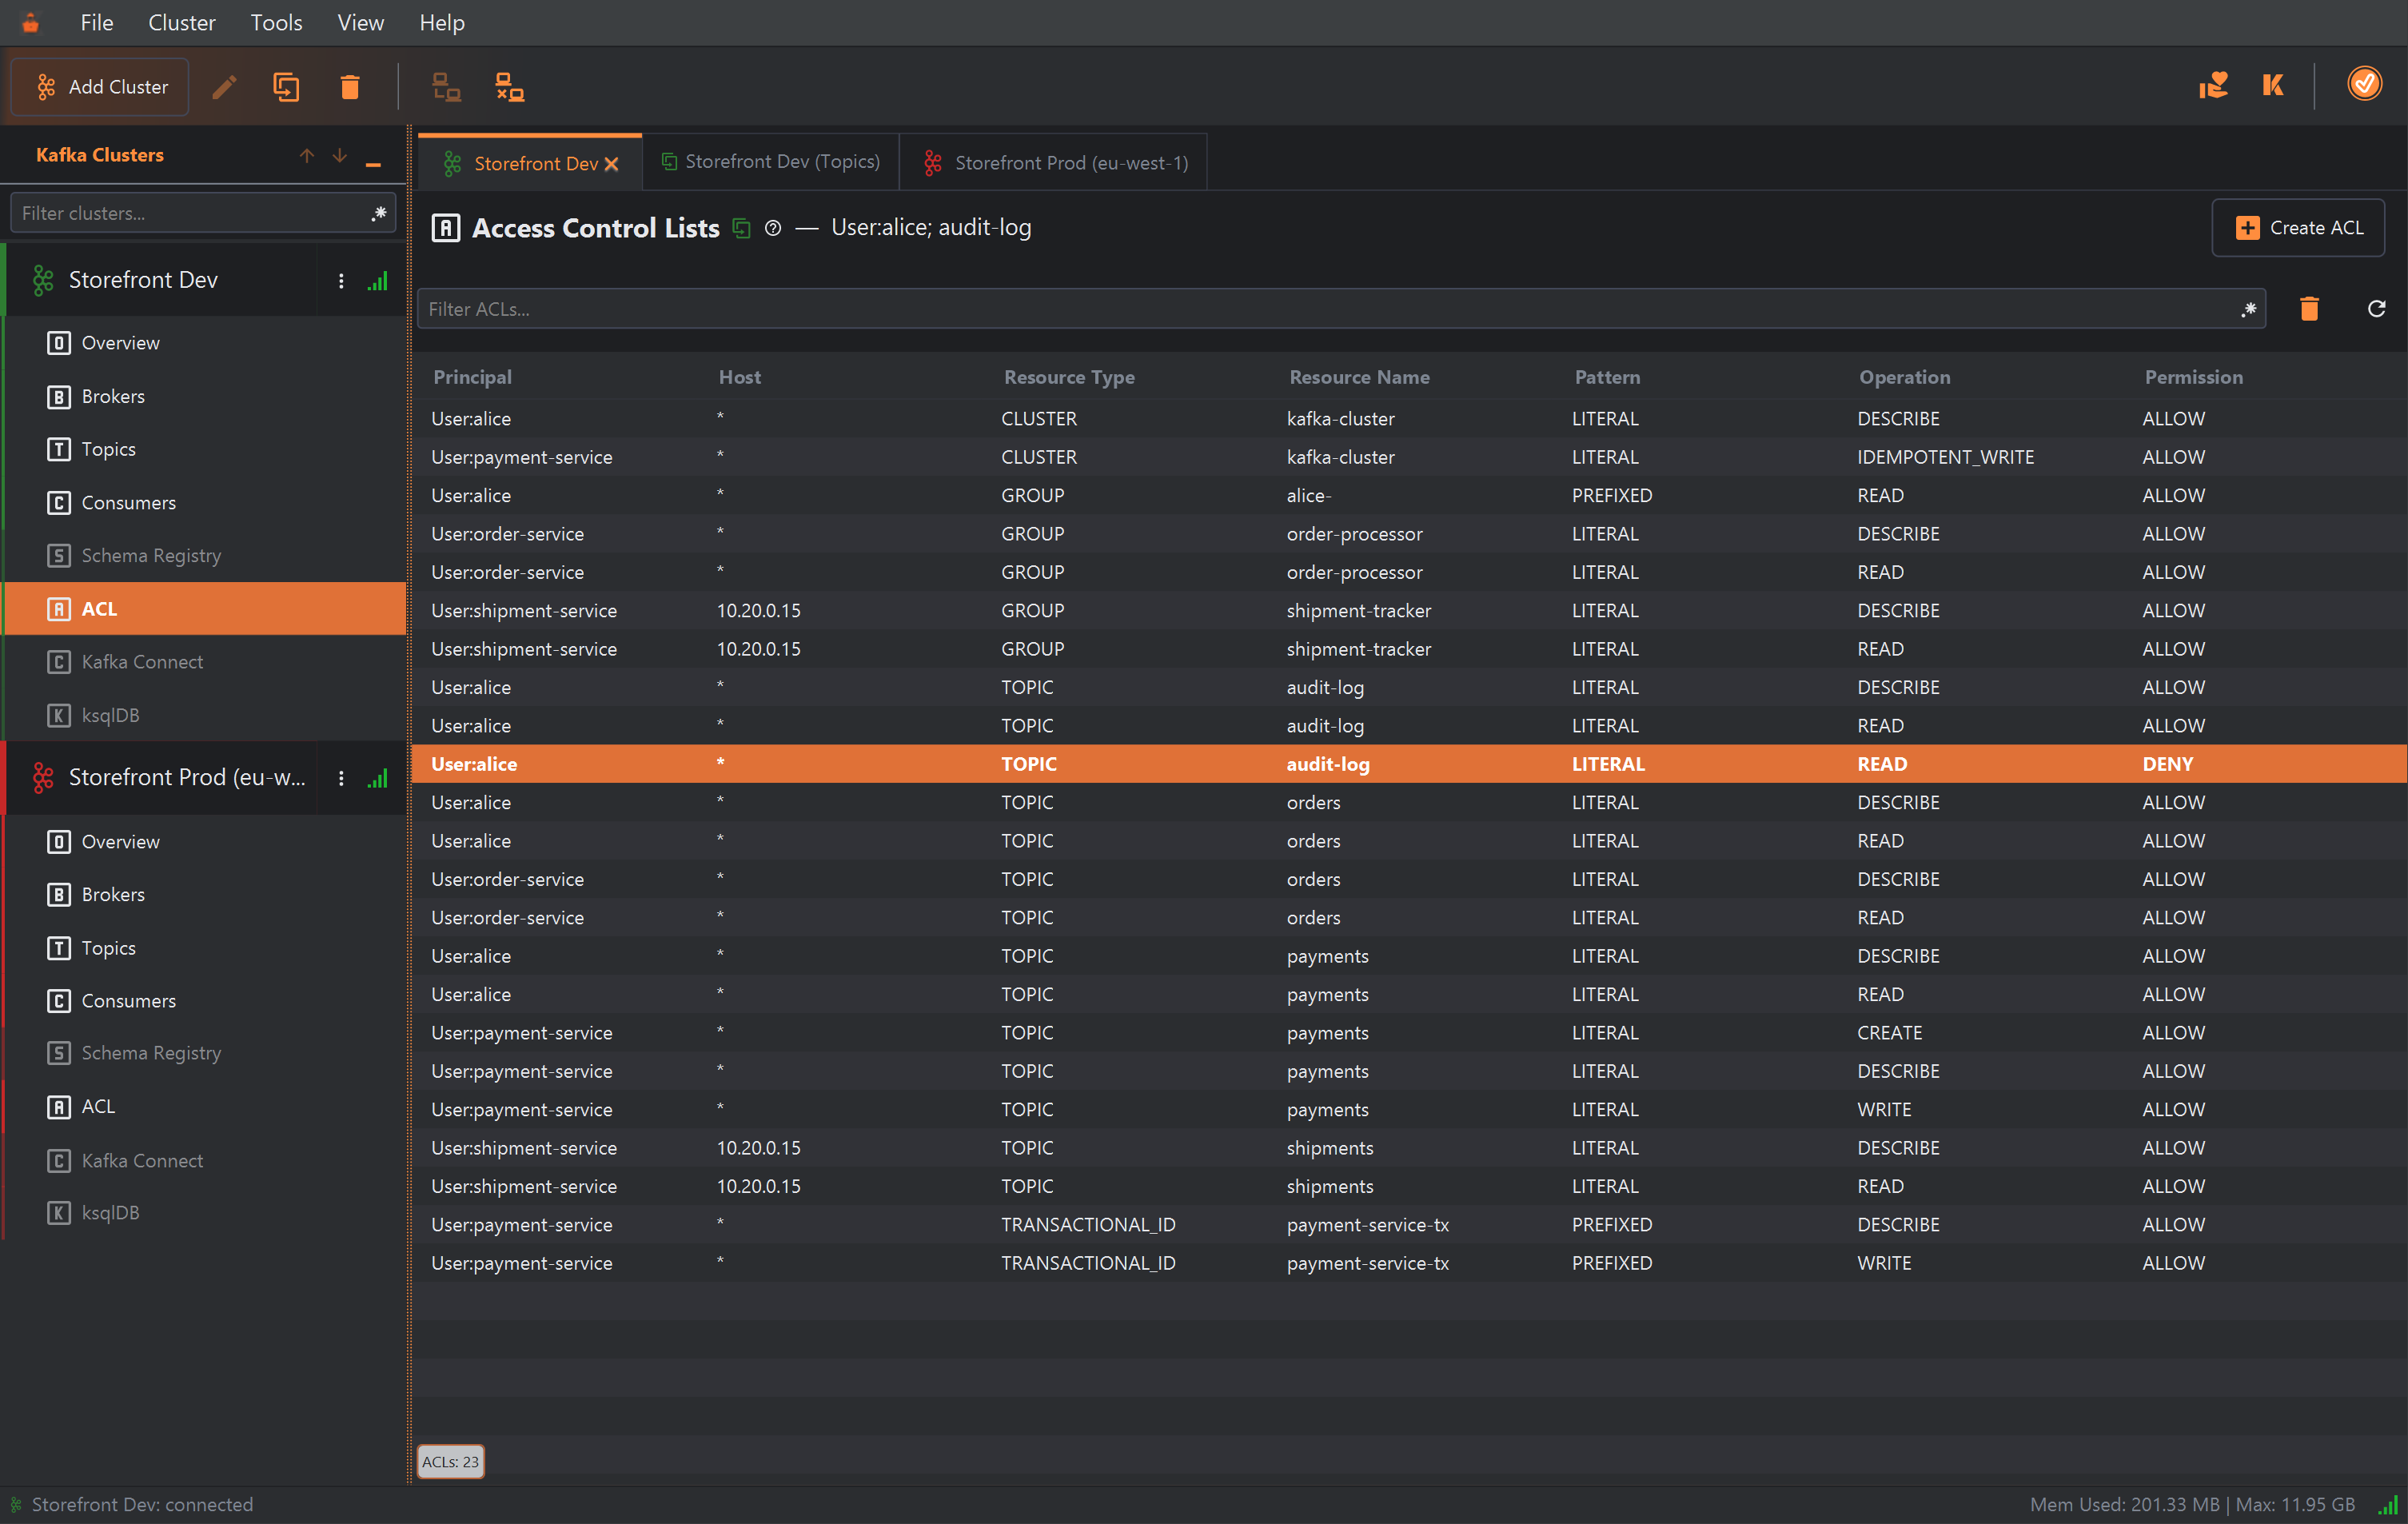Select IDEMPOTENT_WRITE operation row
Viewport: 2408px width, 1524px height.
pyautogui.click(x=1409, y=457)
